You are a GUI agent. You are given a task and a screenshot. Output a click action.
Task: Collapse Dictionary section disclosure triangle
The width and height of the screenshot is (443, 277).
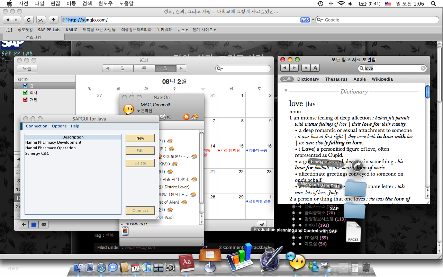point(286,91)
